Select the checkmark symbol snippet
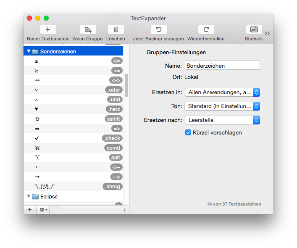Screen dimensions: 297x248 coord(73,138)
